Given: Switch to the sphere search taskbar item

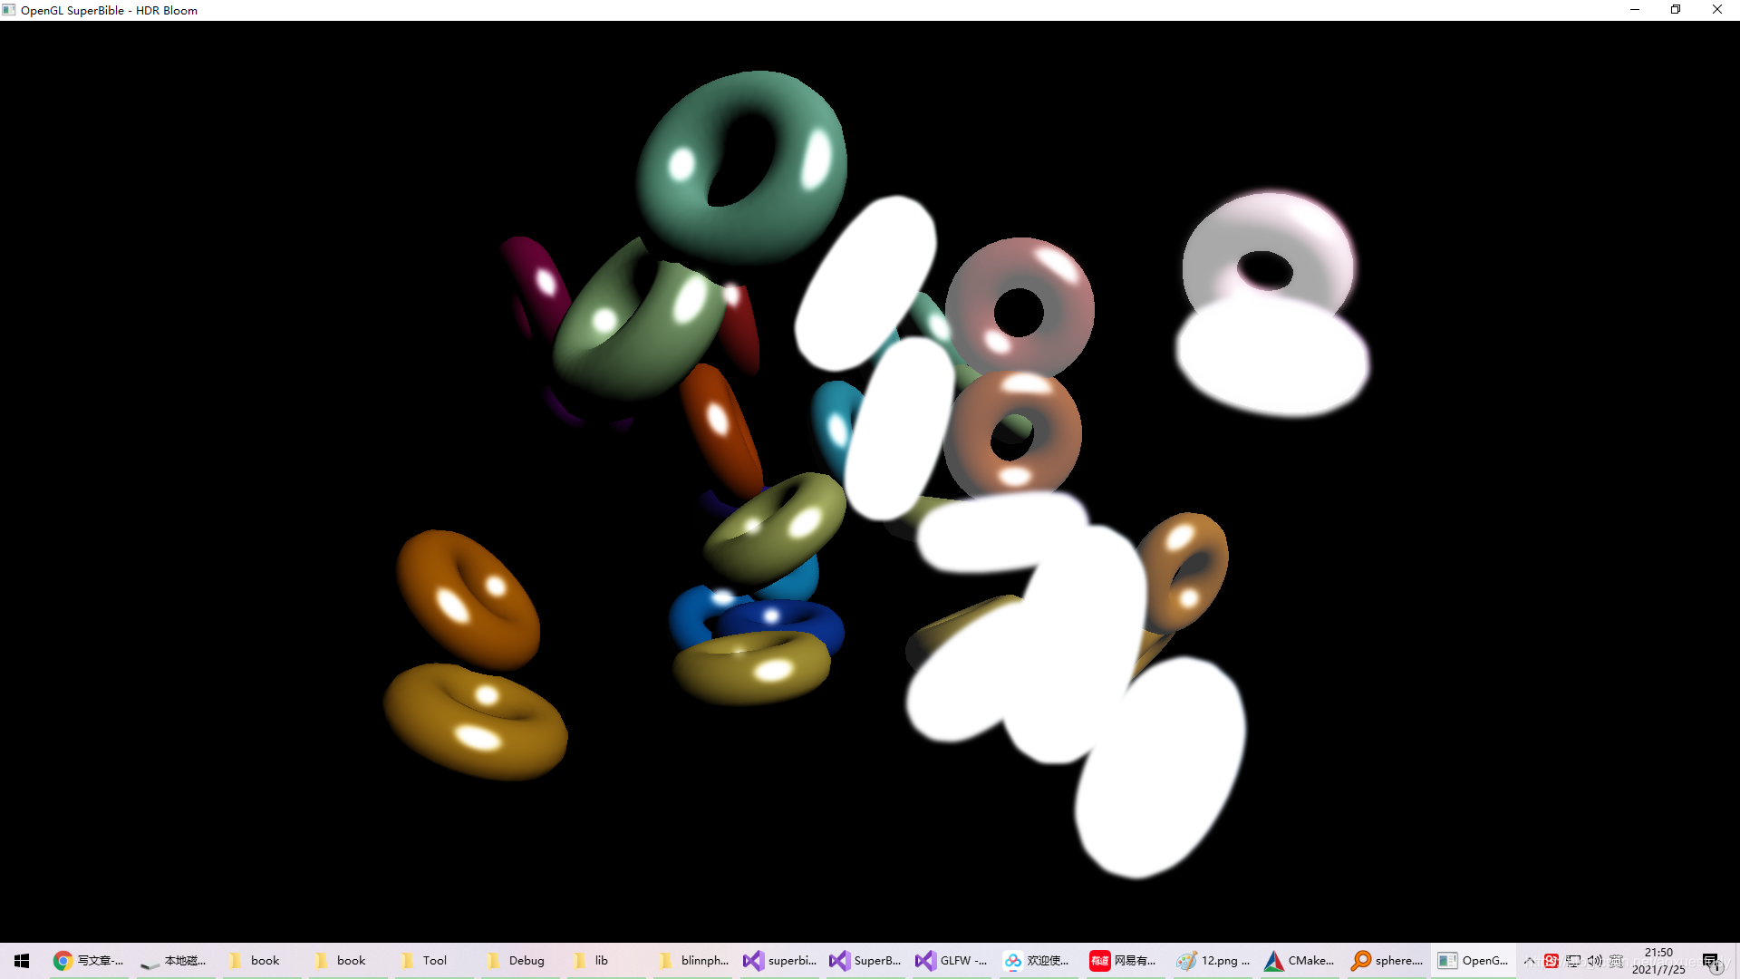Looking at the screenshot, I should click(1387, 960).
